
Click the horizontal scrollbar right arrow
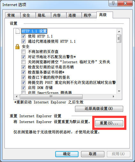113,96
